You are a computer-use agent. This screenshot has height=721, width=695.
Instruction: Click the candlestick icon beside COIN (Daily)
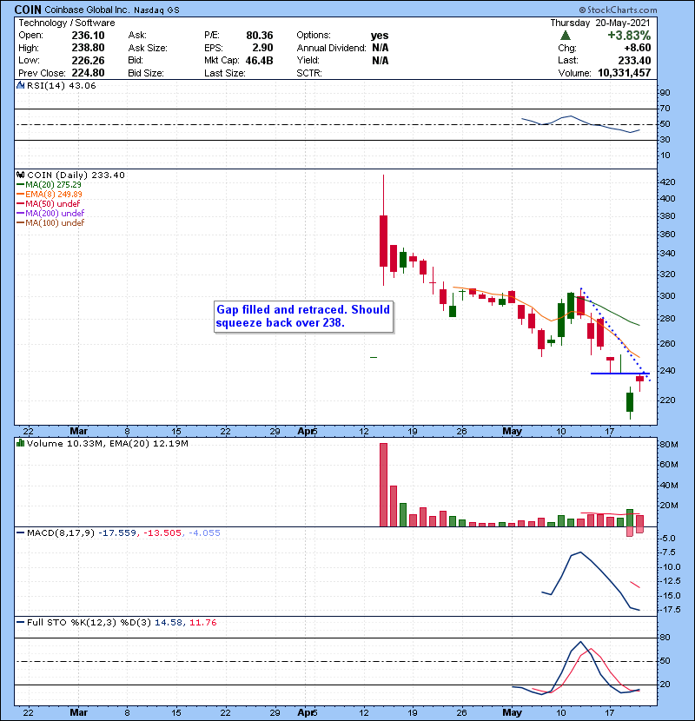pos(20,175)
